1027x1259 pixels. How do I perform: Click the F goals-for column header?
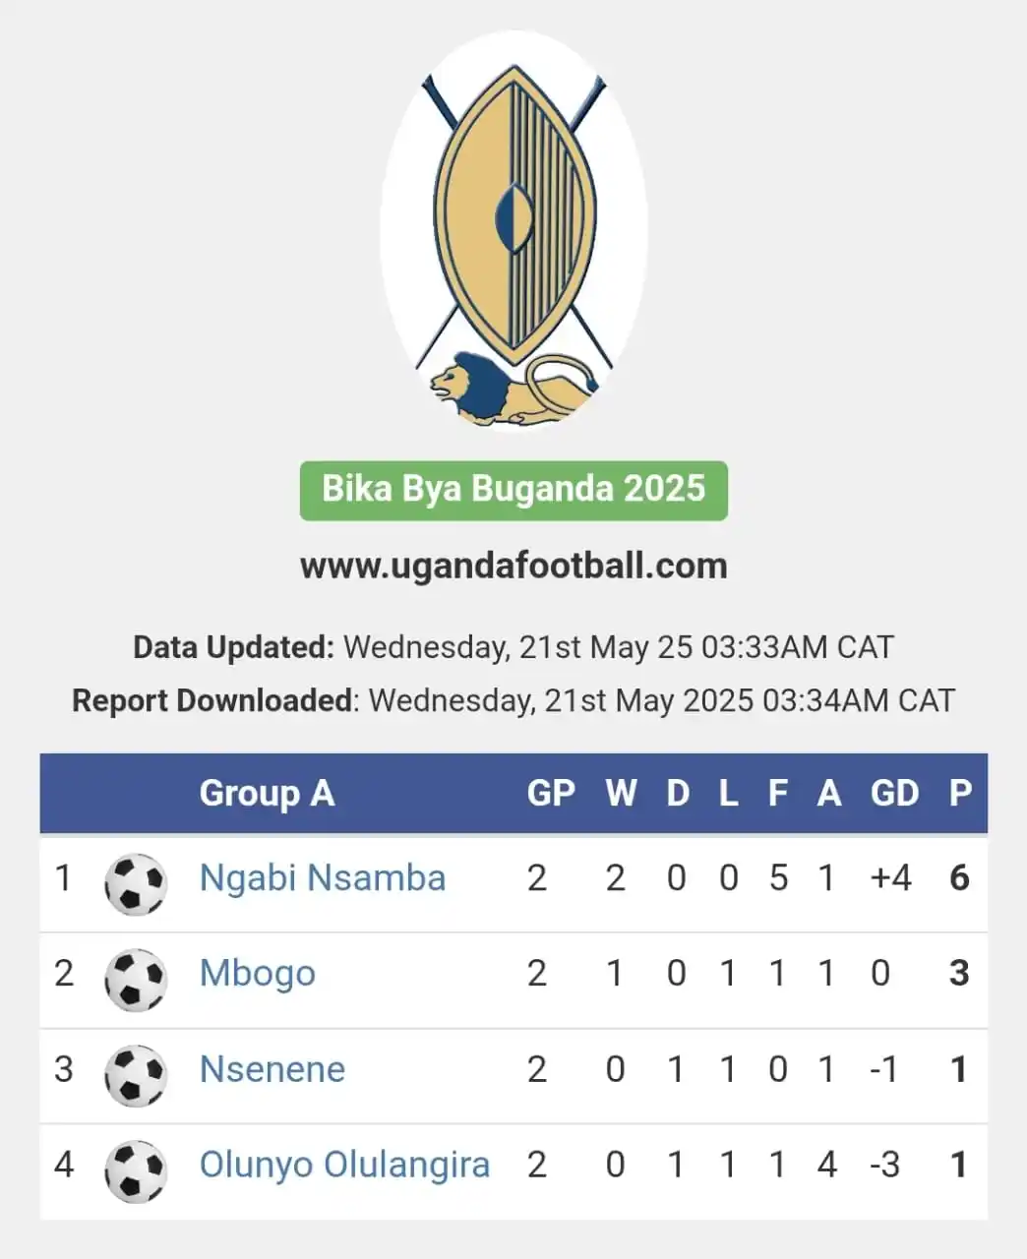(778, 793)
